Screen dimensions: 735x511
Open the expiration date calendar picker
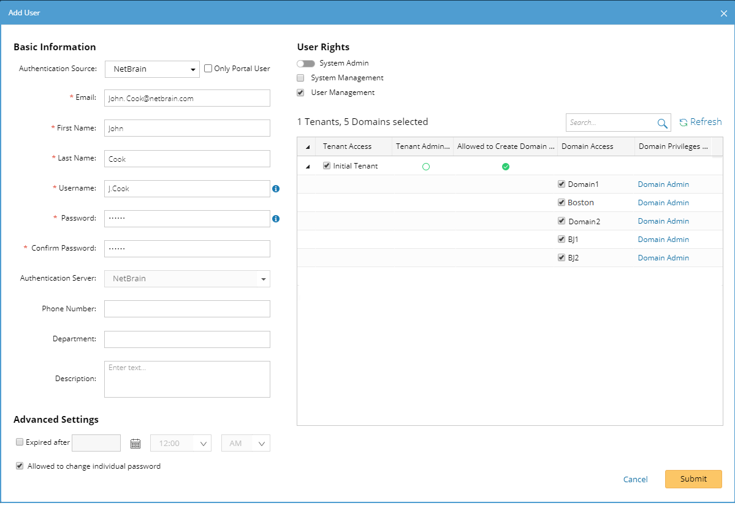point(135,443)
